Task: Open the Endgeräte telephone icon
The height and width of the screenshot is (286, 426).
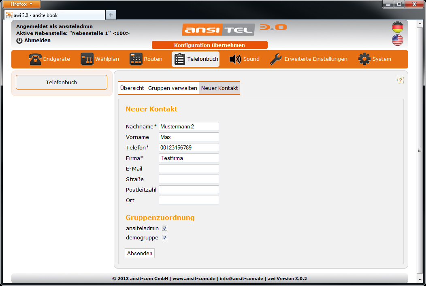Action: [x=35, y=59]
